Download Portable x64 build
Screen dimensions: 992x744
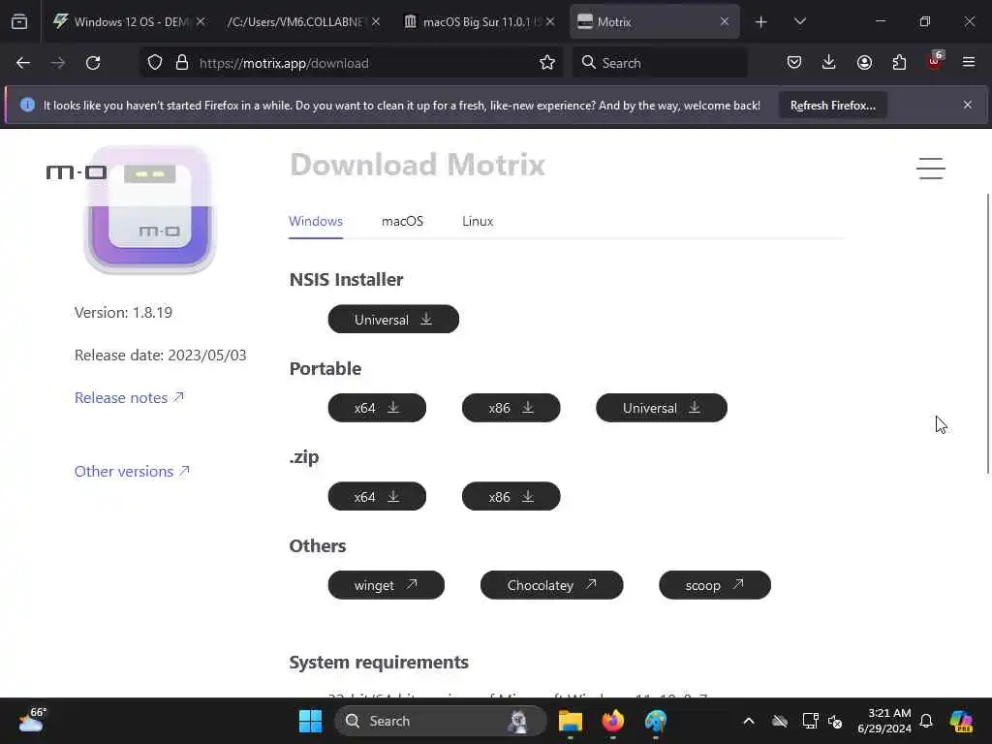click(x=377, y=408)
